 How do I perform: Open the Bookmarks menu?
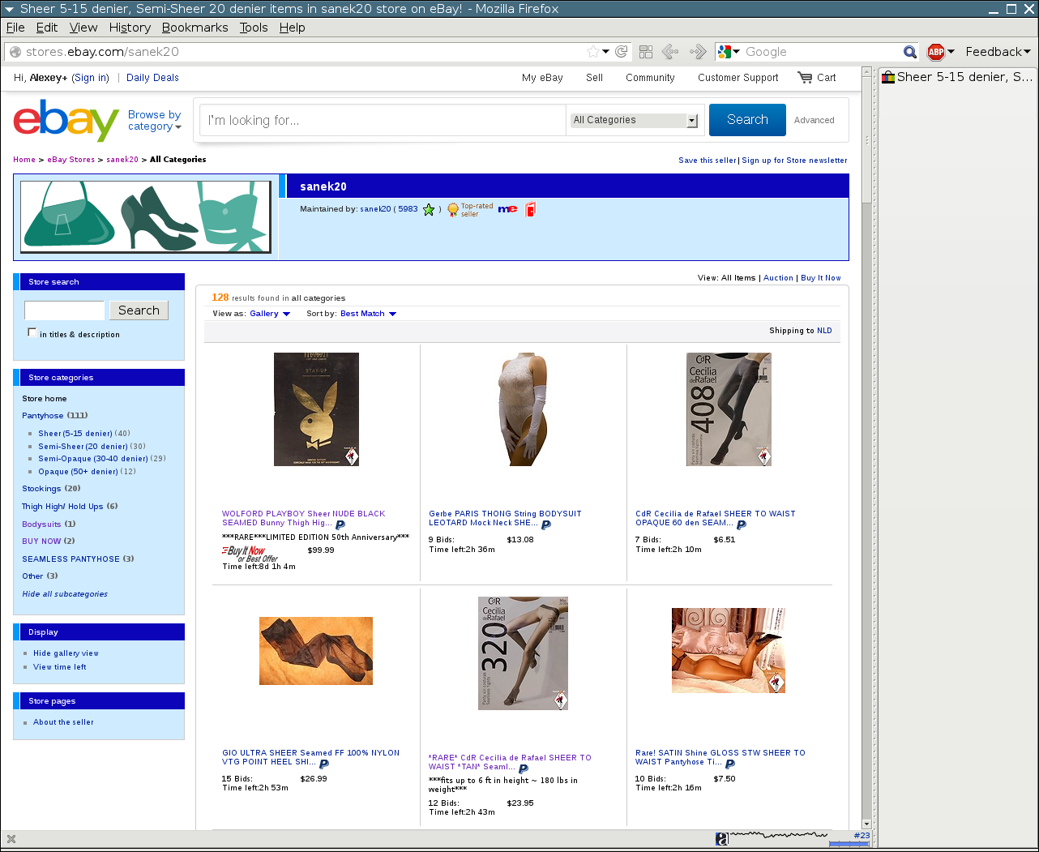(195, 28)
